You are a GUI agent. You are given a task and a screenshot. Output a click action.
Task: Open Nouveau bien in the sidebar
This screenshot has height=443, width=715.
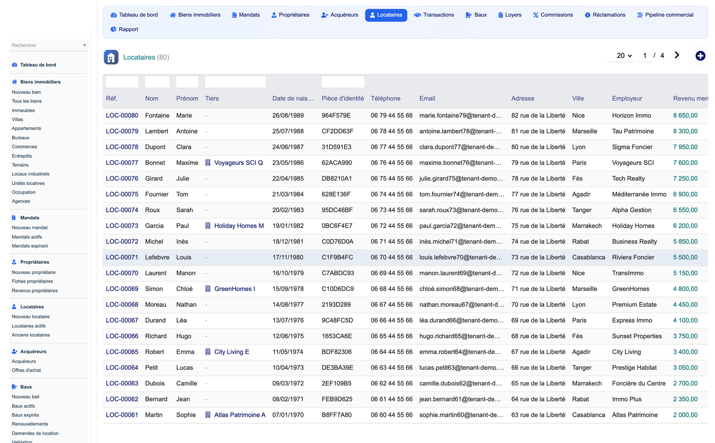click(x=26, y=92)
